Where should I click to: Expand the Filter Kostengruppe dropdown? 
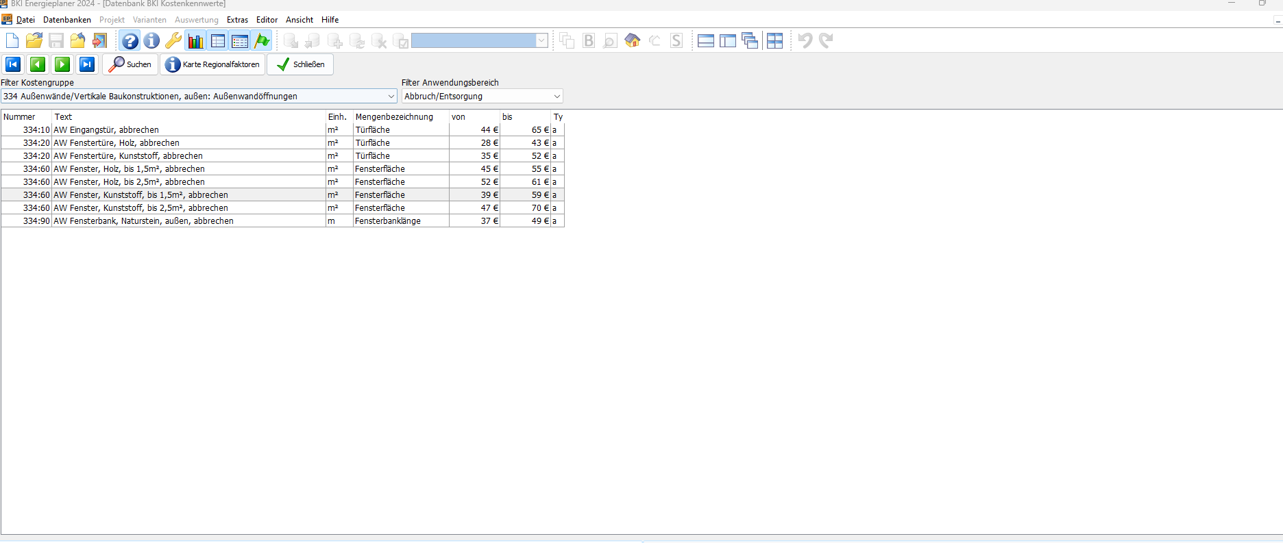pos(391,97)
